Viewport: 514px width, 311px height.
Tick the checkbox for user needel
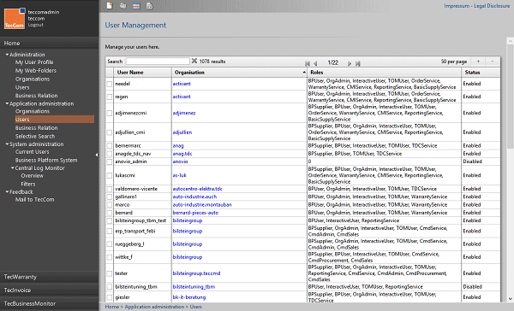pos(110,84)
